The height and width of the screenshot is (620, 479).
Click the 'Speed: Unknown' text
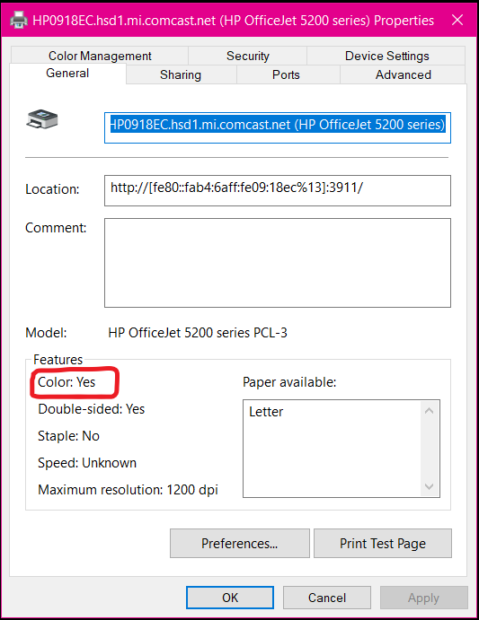click(x=87, y=463)
